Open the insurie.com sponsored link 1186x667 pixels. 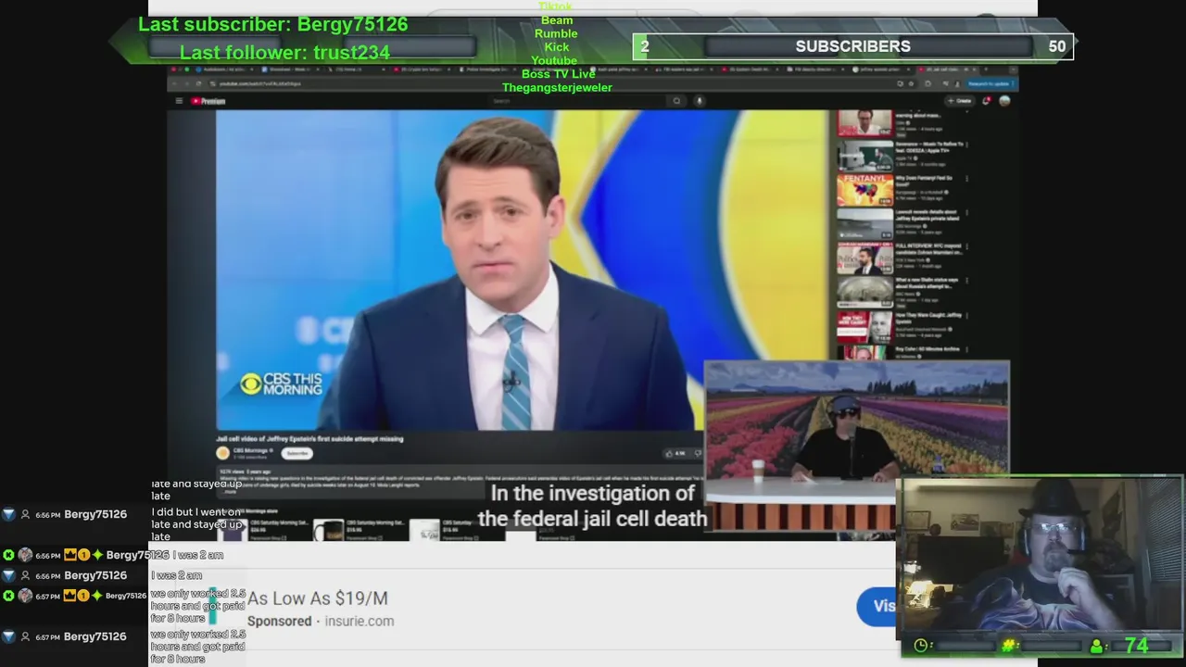click(x=359, y=621)
